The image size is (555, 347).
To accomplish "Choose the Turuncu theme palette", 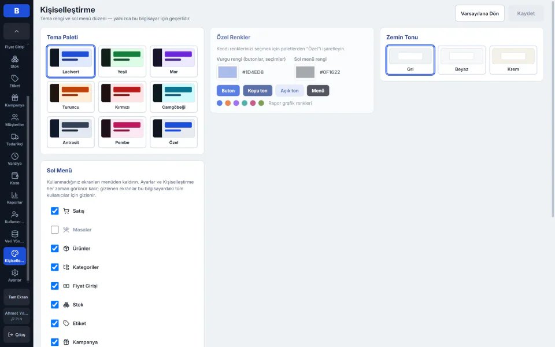I will (x=71, y=97).
